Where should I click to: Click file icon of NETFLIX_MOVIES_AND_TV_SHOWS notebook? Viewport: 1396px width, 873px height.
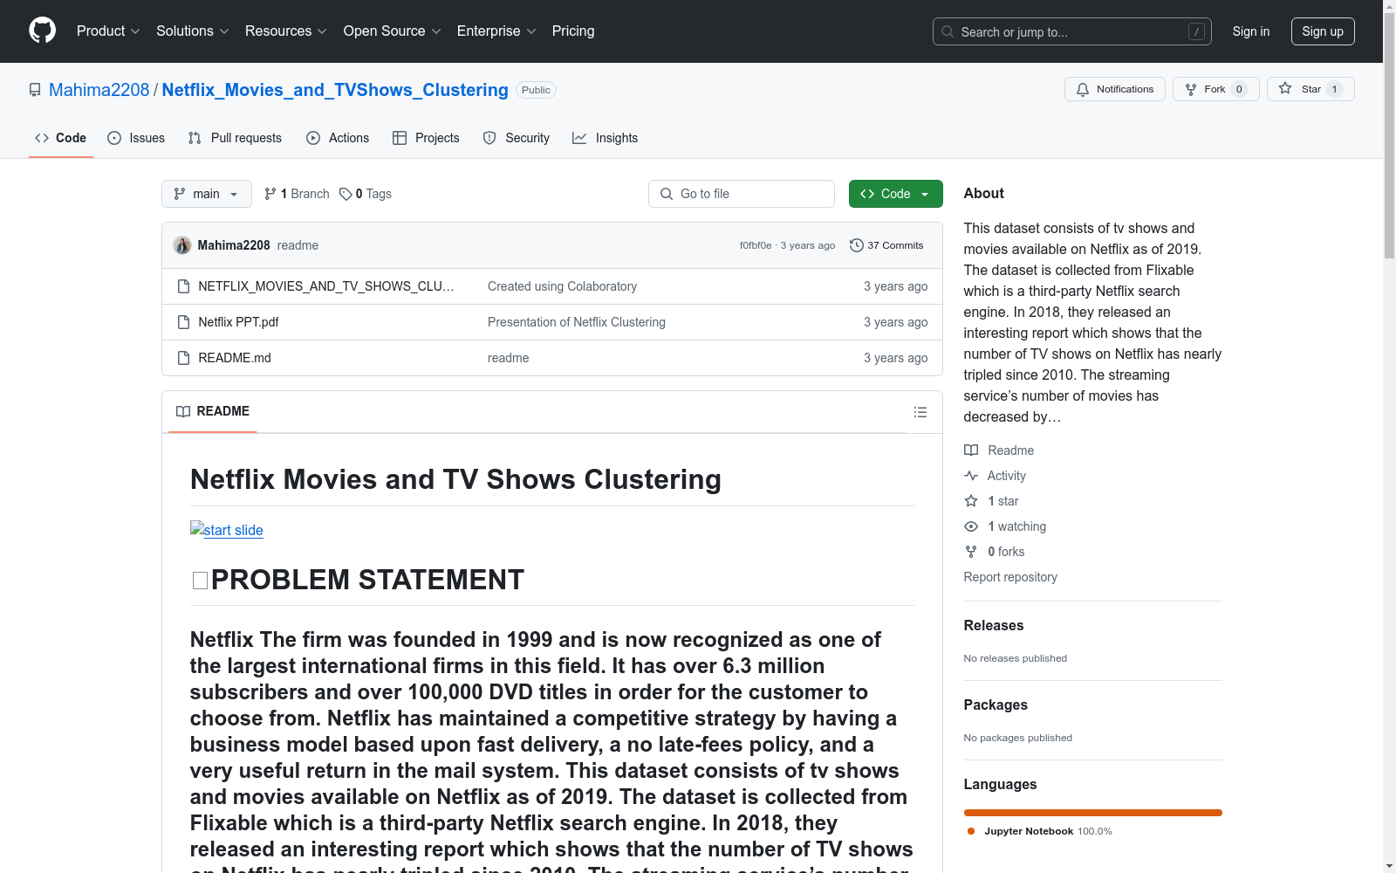pyautogui.click(x=183, y=286)
